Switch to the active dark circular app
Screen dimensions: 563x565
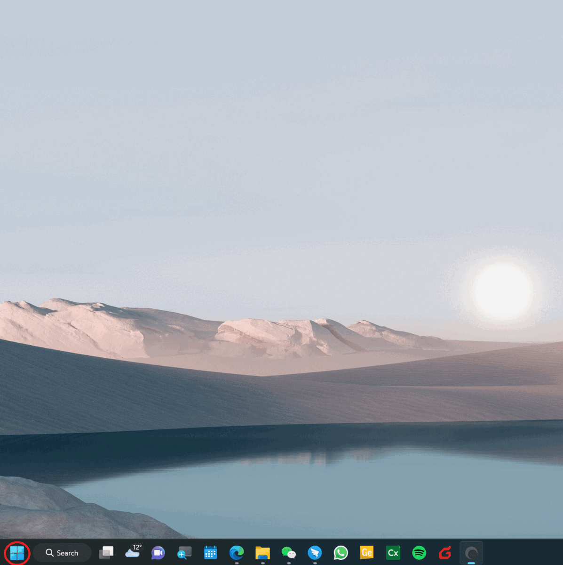click(x=471, y=553)
